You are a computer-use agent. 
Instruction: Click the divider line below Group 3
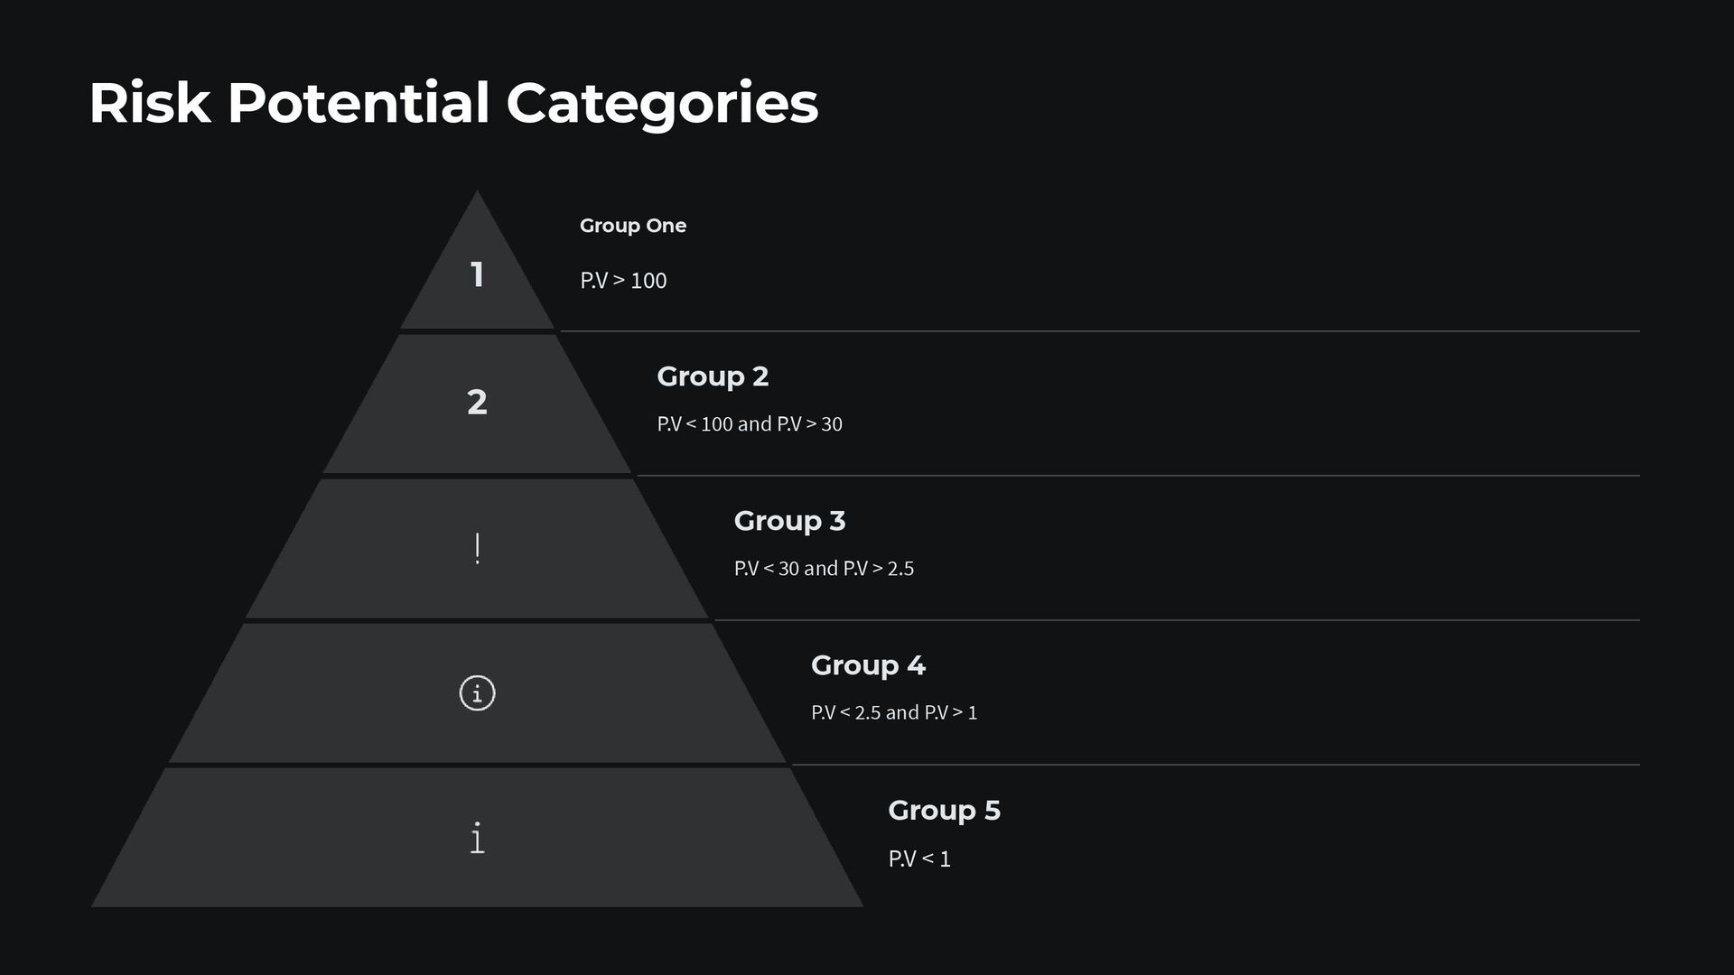pyautogui.click(x=1177, y=620)
